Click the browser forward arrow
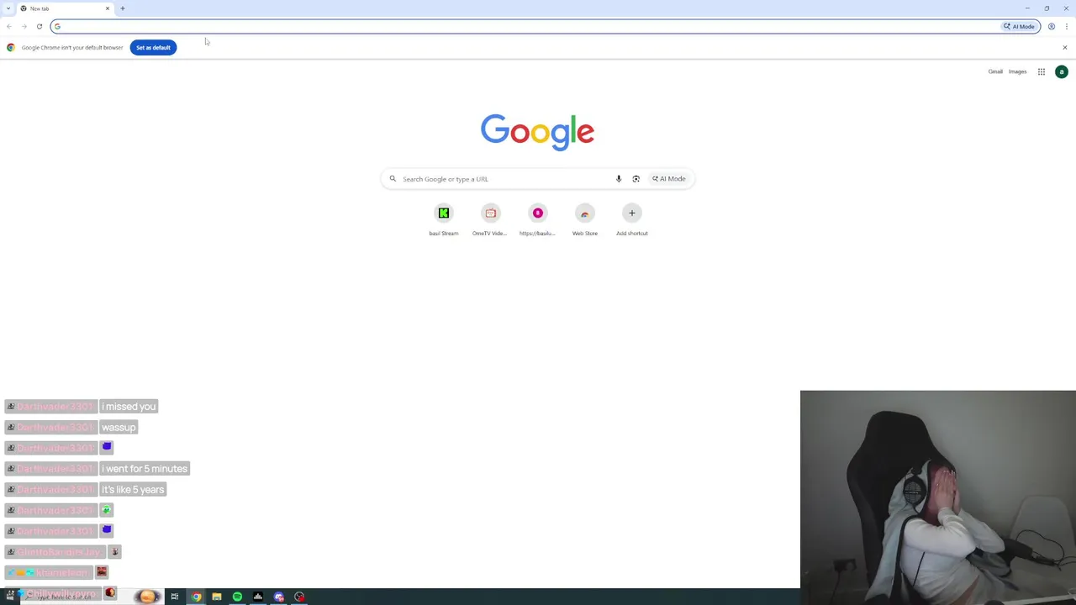The image size is (1076, 605). tap(24, 26)
